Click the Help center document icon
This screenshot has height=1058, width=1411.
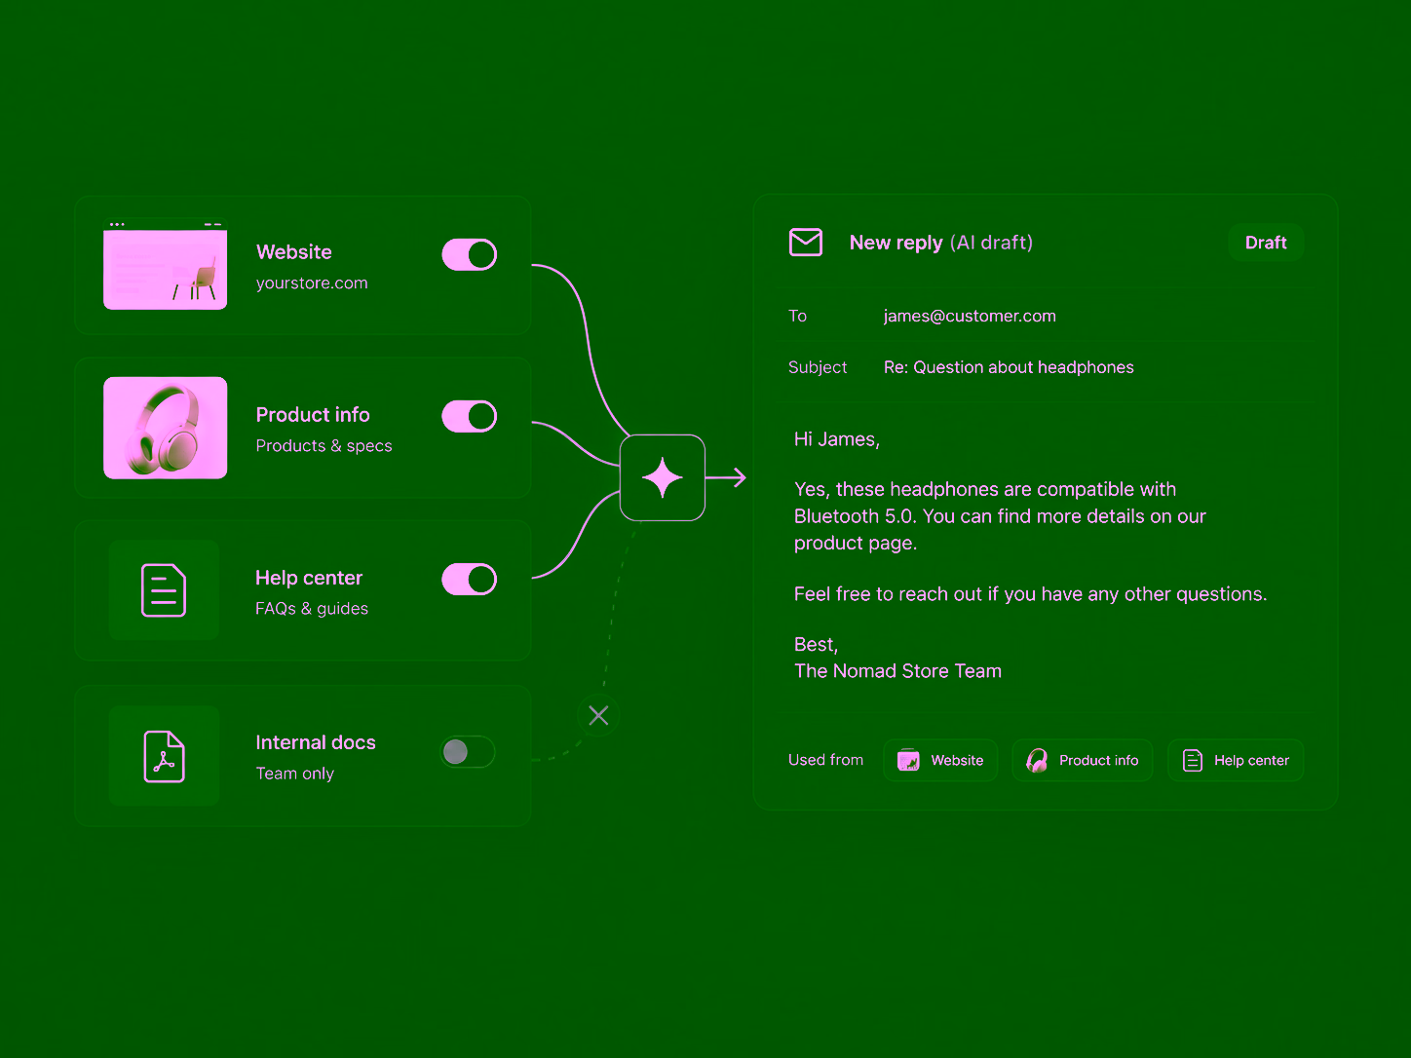pos(164,590)
